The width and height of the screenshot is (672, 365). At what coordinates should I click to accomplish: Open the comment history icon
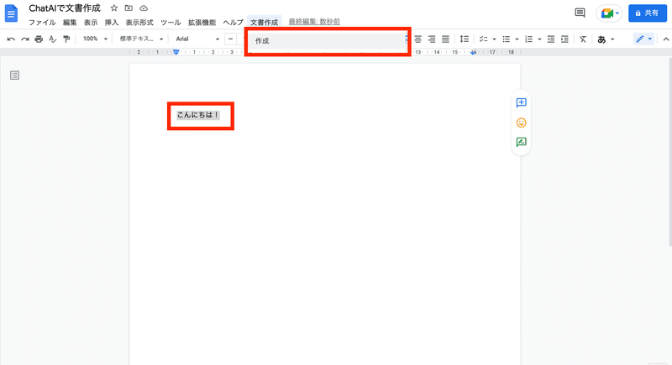pos(580,13)
